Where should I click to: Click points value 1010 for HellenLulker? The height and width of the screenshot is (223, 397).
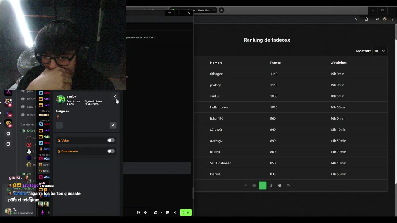coord(274,107)
